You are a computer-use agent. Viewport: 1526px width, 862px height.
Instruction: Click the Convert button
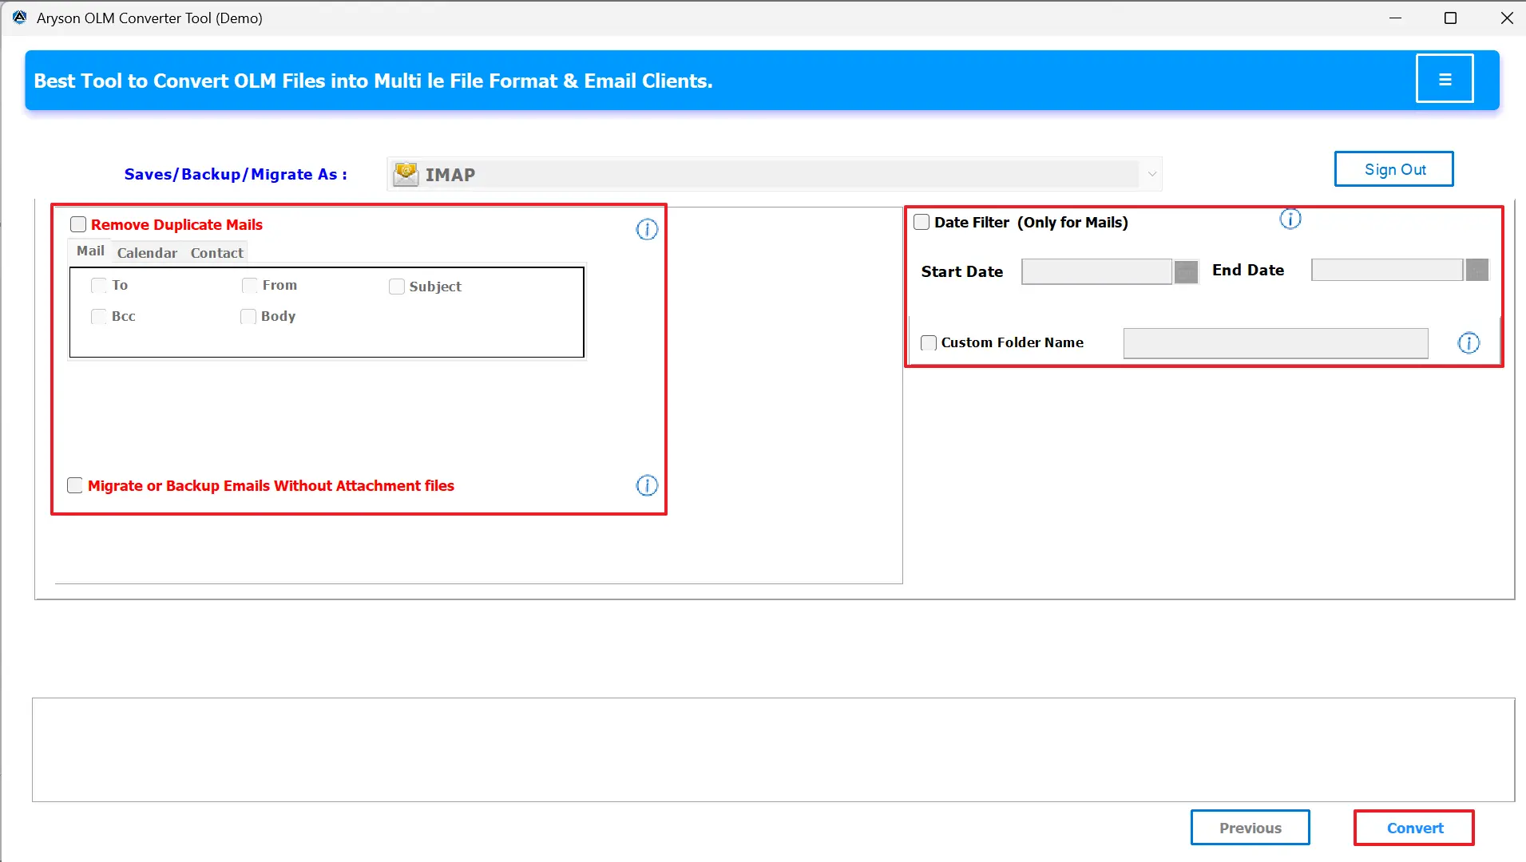point(1413,828)
